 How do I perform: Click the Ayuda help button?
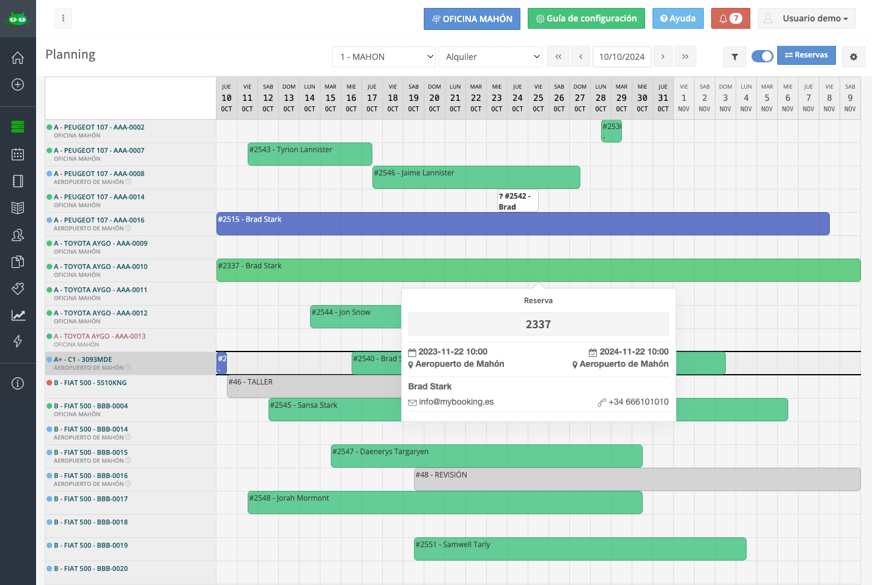pyautogui.click(x=678, y=18)
